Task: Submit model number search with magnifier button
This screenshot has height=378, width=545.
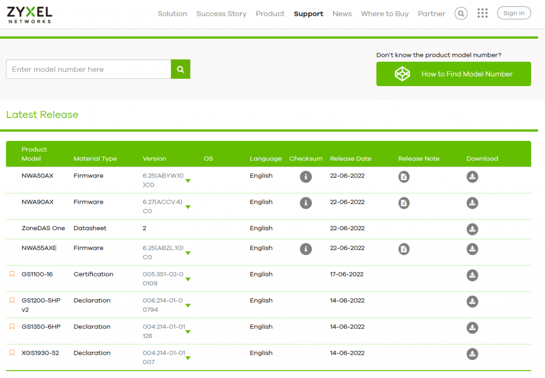Action: coord(180,69)
